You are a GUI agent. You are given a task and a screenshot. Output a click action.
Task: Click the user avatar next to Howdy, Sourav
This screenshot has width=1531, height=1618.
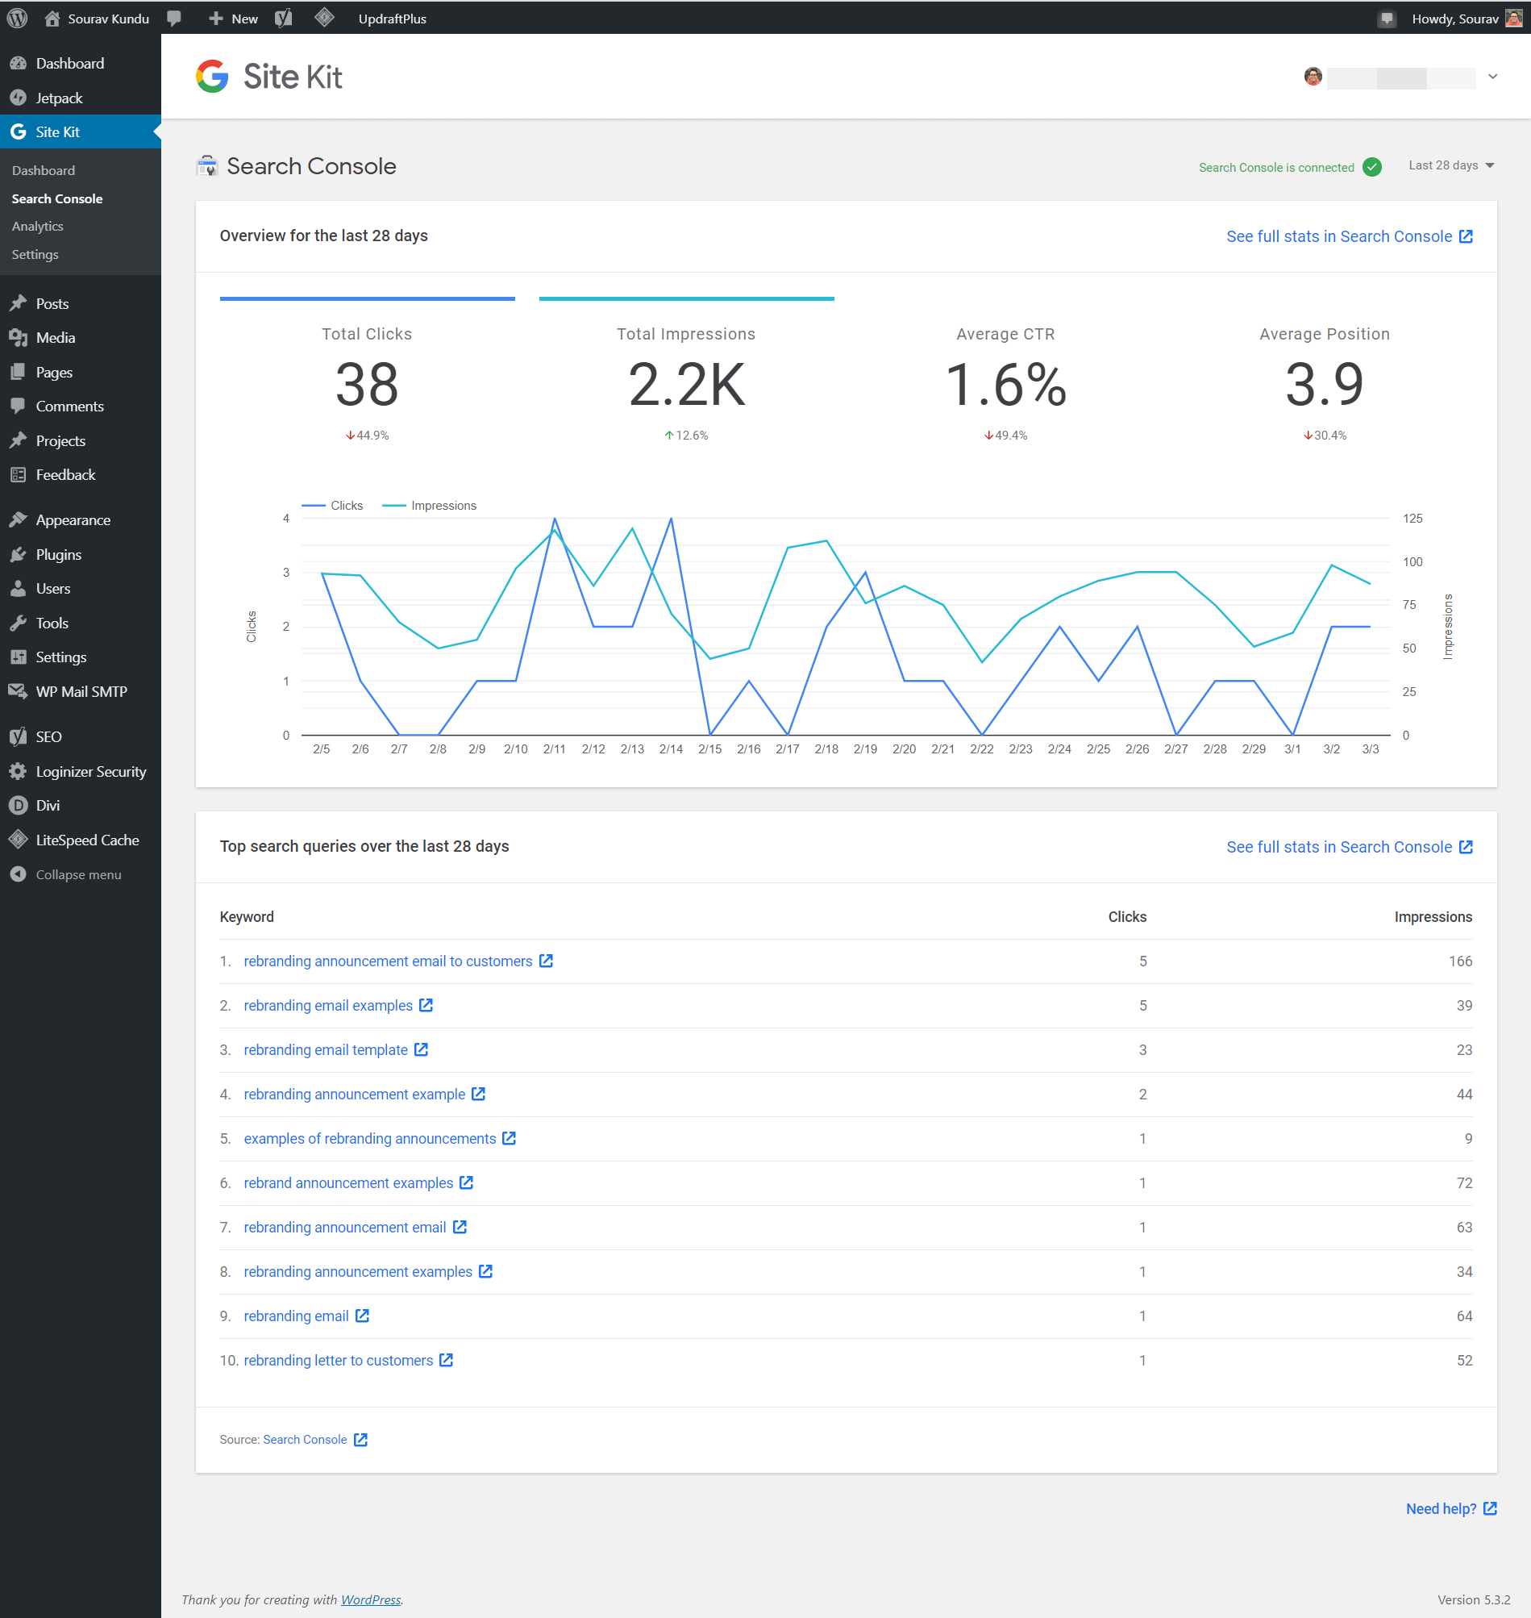[1513, 18]
